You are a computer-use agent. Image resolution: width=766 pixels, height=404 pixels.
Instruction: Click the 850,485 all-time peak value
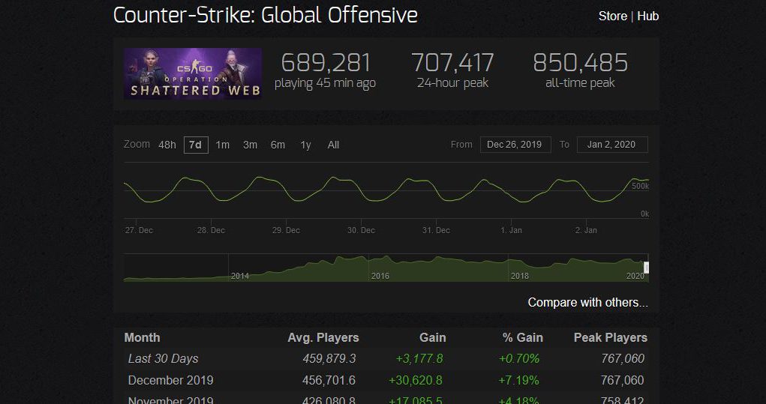click(x=580, y=63)
